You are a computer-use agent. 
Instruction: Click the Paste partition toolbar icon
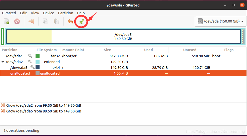[x=56, y=21]
